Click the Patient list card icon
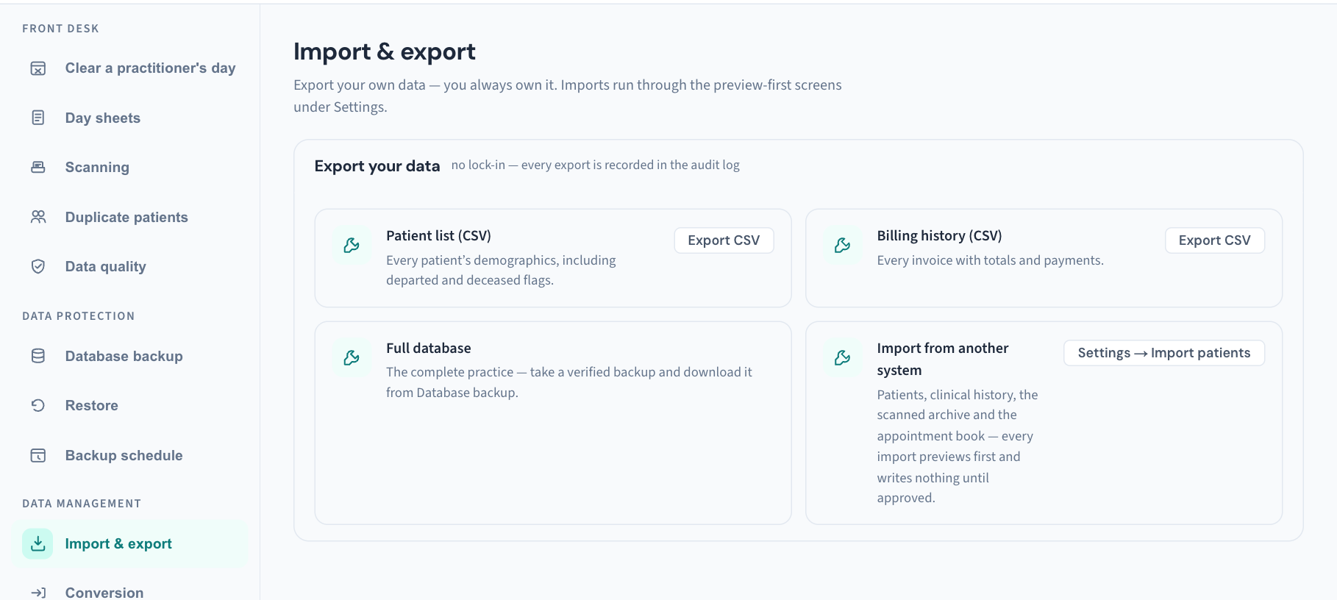 [352, 246]
